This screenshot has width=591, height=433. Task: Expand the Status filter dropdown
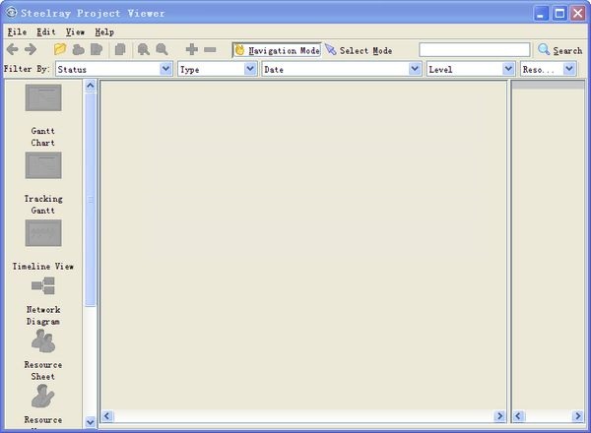pos(165,70)
